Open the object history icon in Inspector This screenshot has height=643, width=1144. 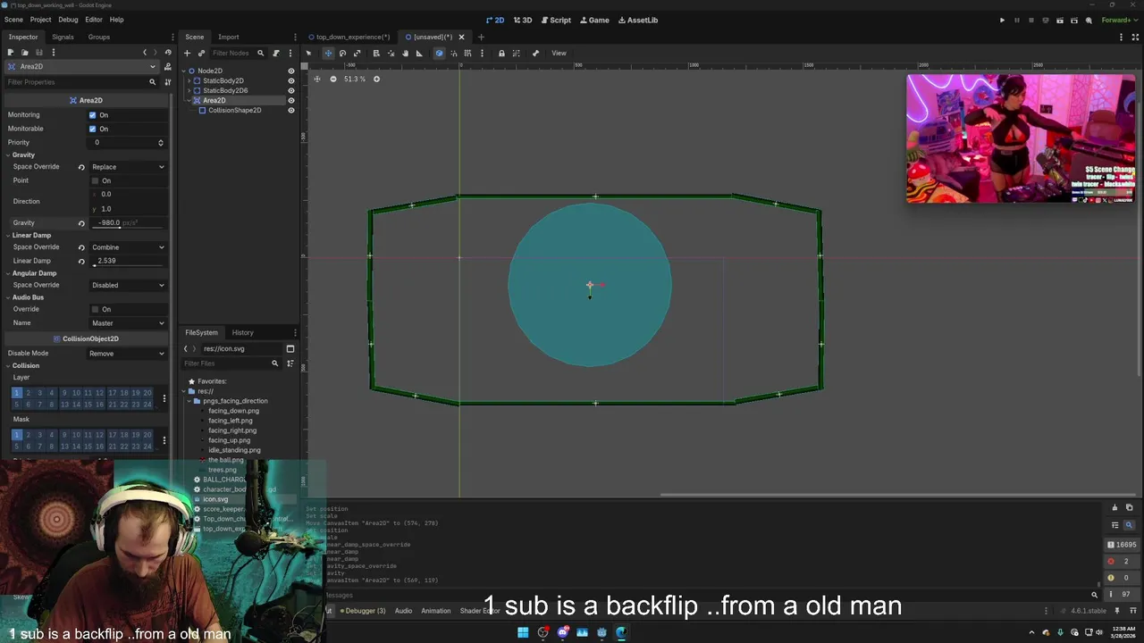coord(167,52)
